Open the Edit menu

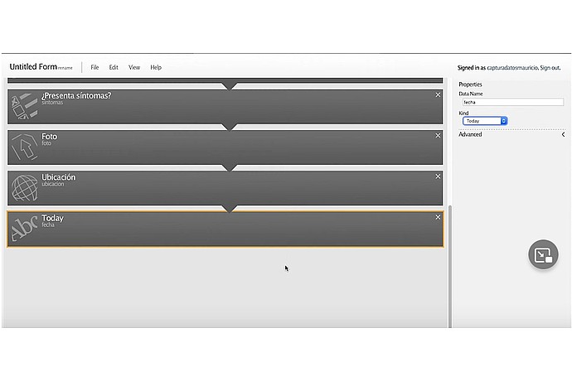click(114, 67)
